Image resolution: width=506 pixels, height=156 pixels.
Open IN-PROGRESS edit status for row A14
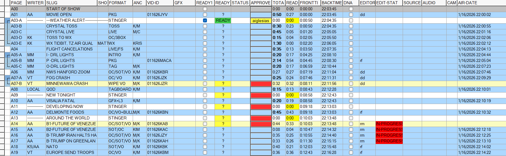389,124
